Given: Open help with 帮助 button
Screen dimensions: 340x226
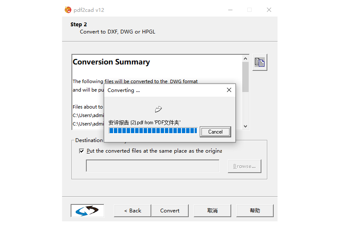Looking at the screenshot, I should pos(255,210).
